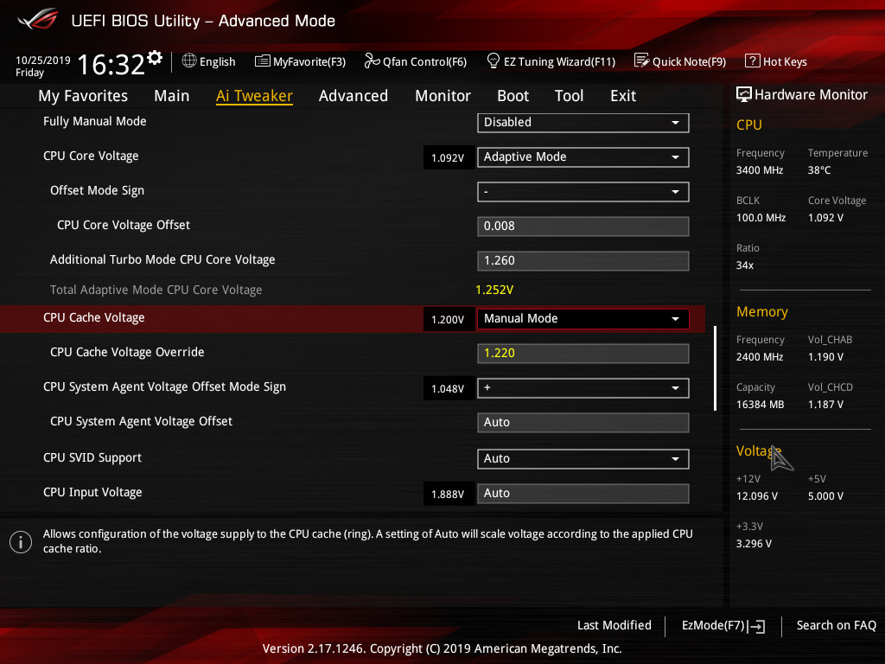
Task: Select CPU Input Voltage label
Action: click(92, 492)
